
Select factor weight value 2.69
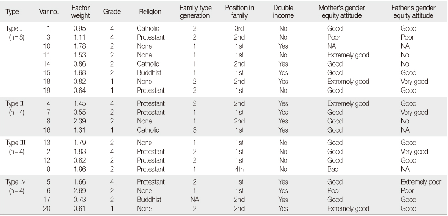[80, 190]
